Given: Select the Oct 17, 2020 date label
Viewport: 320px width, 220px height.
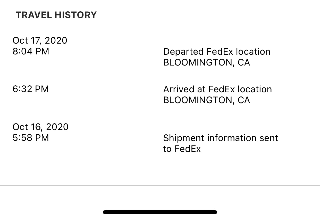Looking at the screenshot, I should pyautogui.click(x=40, y=40).
